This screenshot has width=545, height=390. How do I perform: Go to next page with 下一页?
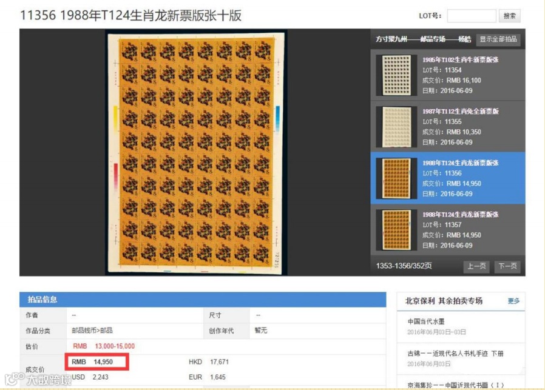click(507, 266)
